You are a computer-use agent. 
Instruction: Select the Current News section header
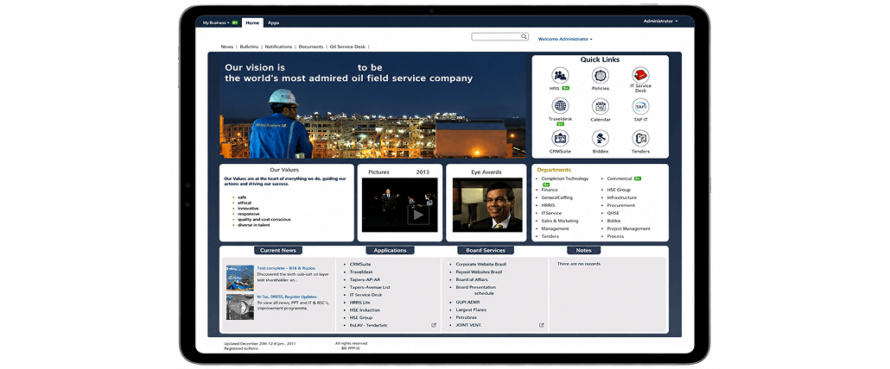278,250
